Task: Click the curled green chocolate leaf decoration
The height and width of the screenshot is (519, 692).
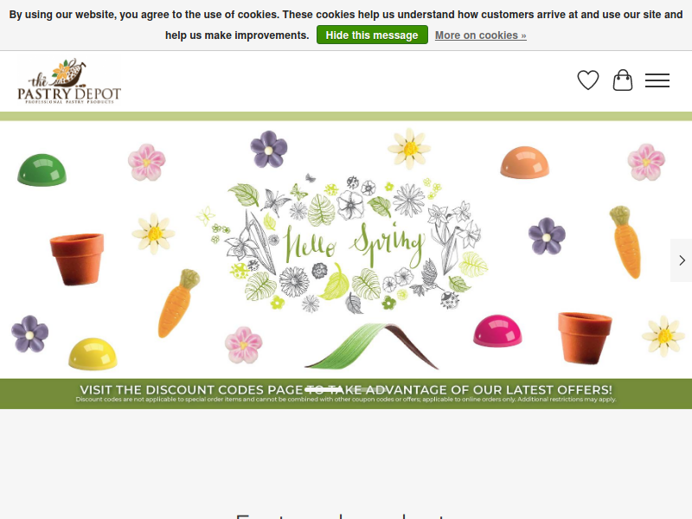Action: click(372, 346)
